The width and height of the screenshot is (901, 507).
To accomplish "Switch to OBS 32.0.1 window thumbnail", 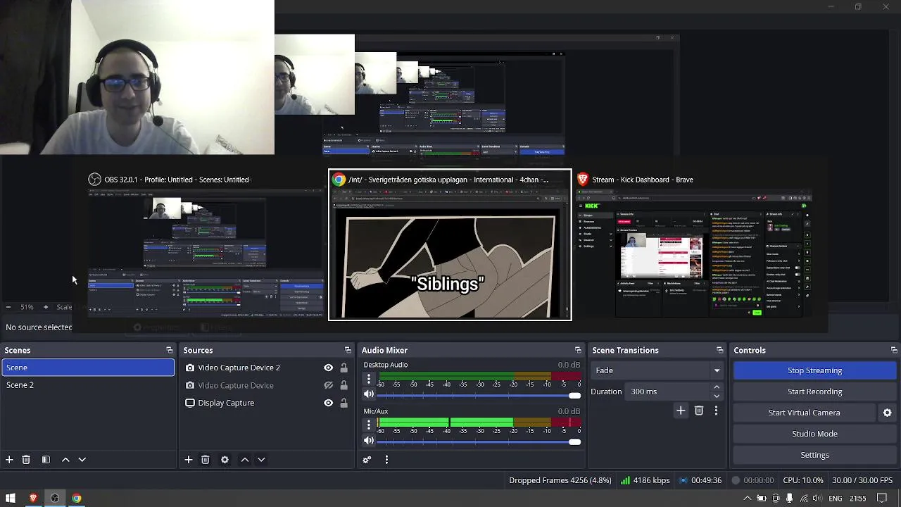I will [206, 245].
